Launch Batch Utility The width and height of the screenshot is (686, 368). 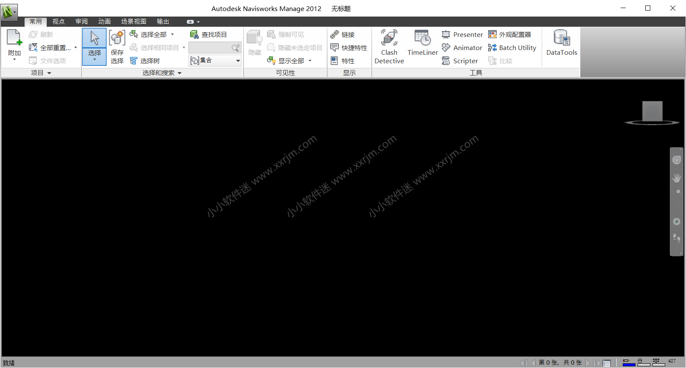click(512, 48)
